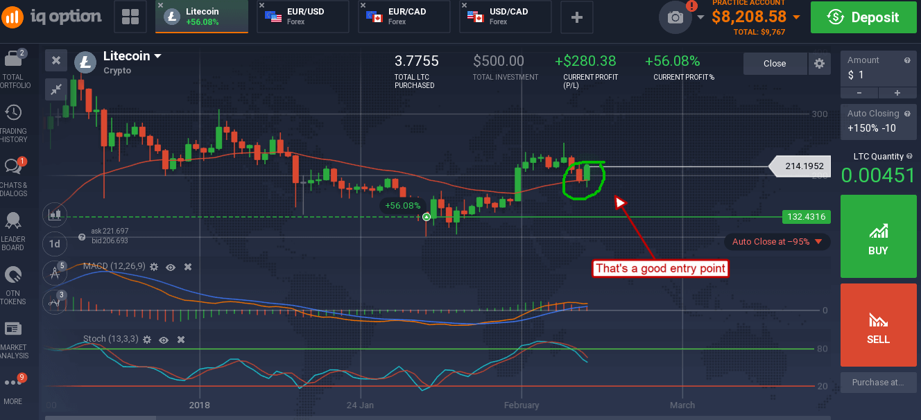Image resolution: width=921 pixels, height=420 pixels.
Task: Open Trading History in sidebar
Action: pyautogui.click(x=13, y=123)
